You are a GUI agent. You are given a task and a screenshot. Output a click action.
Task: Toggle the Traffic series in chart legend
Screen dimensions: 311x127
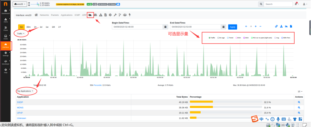coord(212,38)
